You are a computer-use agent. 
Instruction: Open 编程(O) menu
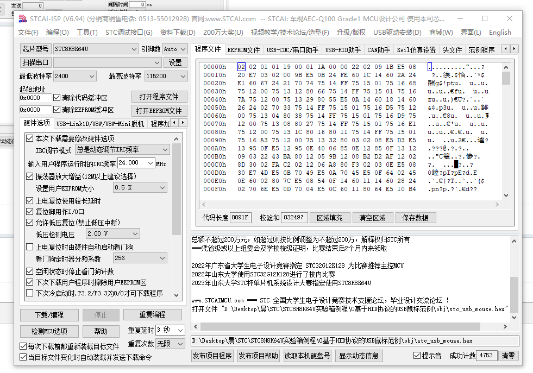pyautogui.click(x=58, y=32)
